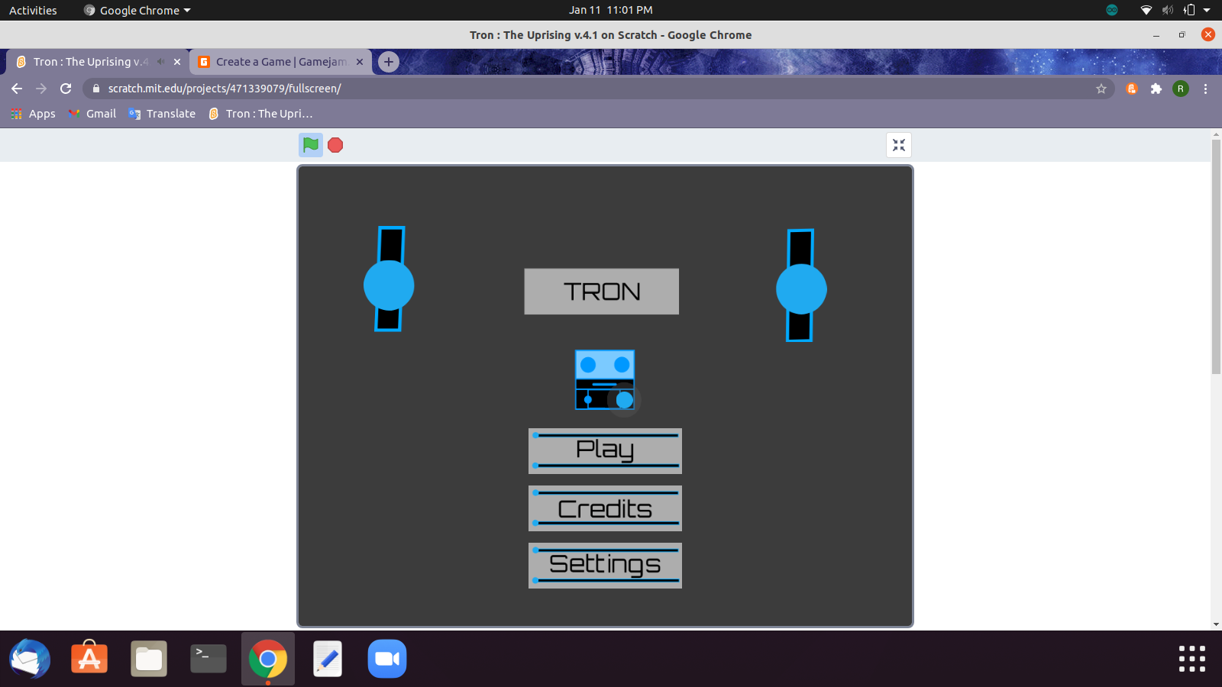Open the Google Chrome application menu
The height and width of the screenshot is (687, 1222).
click(137, 10)
